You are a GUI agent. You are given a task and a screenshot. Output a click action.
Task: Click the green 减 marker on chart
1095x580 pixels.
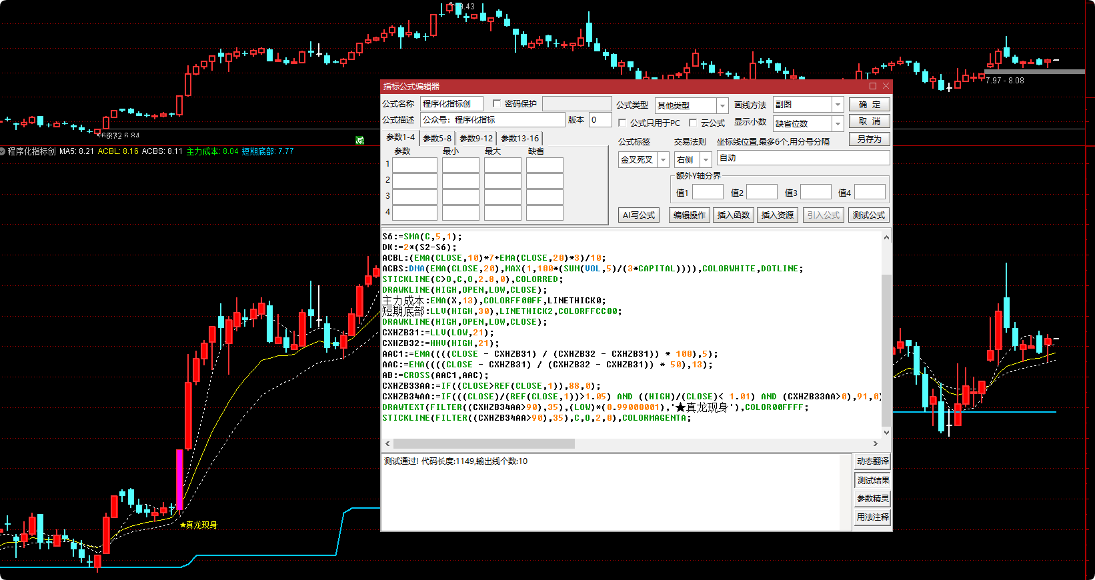tap(359, 140)
